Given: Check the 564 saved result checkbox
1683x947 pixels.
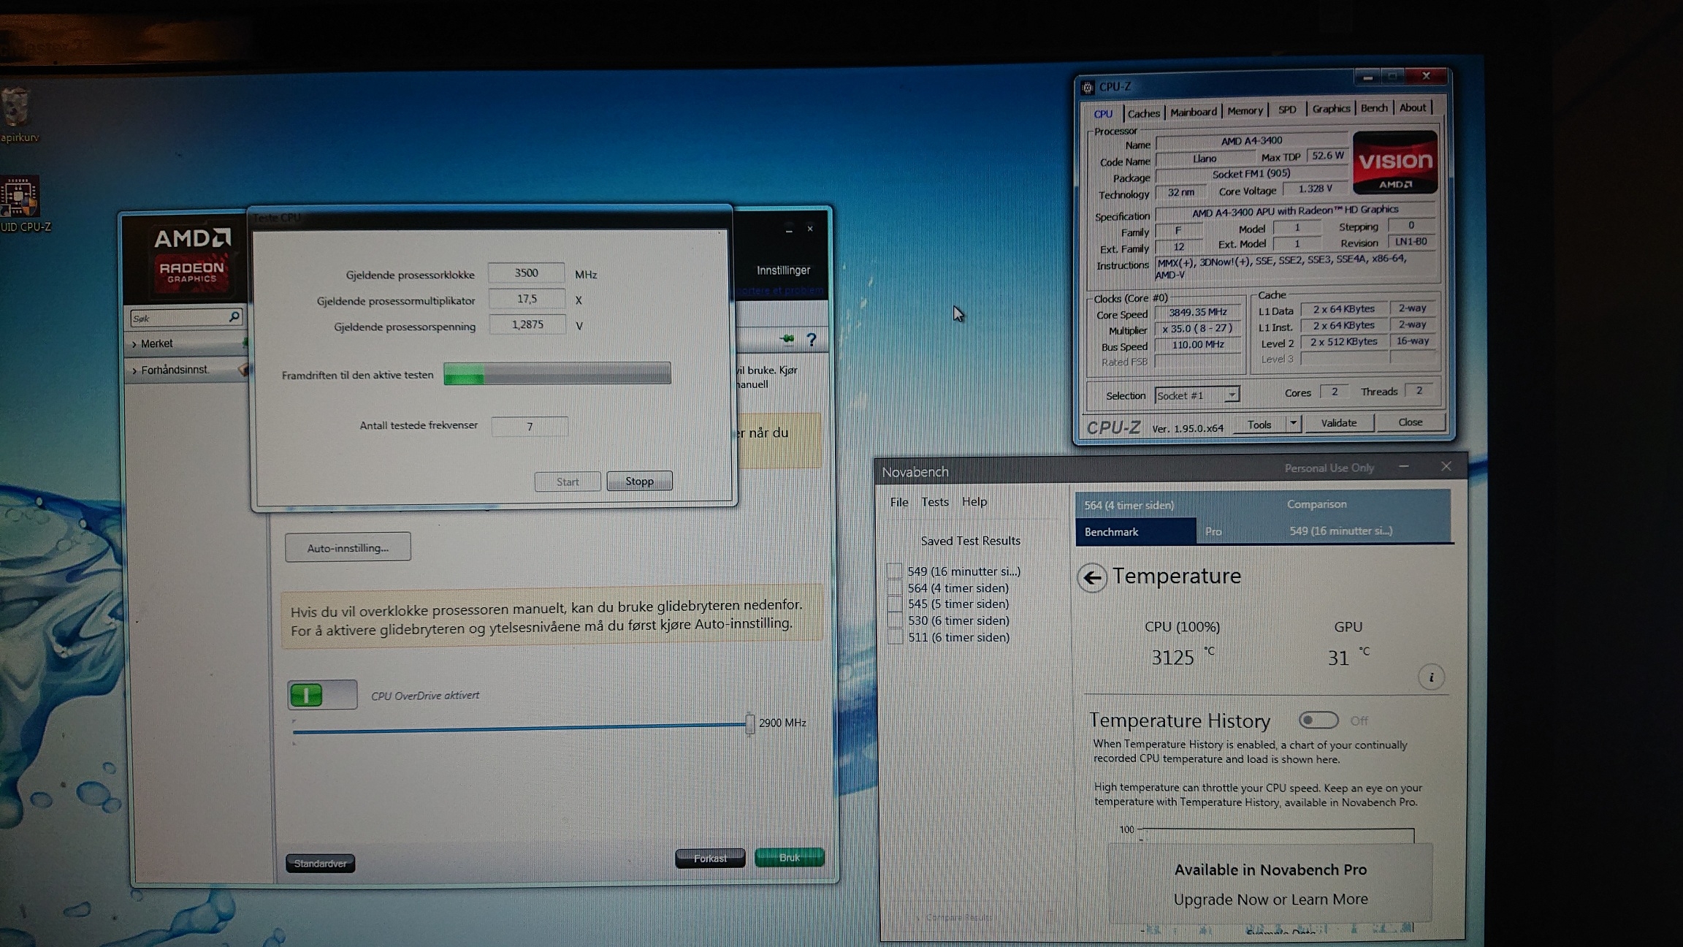Looking at the screenshot, I should [x=895, y=587].
